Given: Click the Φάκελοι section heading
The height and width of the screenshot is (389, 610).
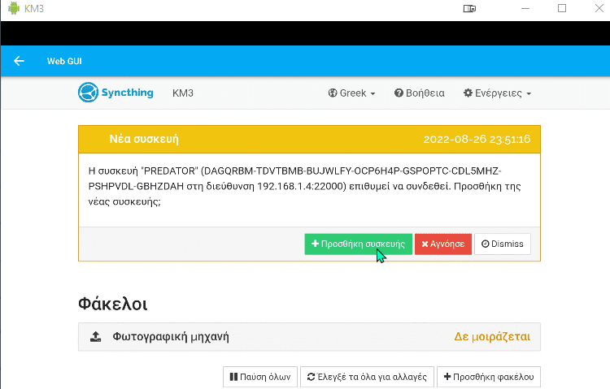Looking at the screenshot, I should tap(113, 304).
